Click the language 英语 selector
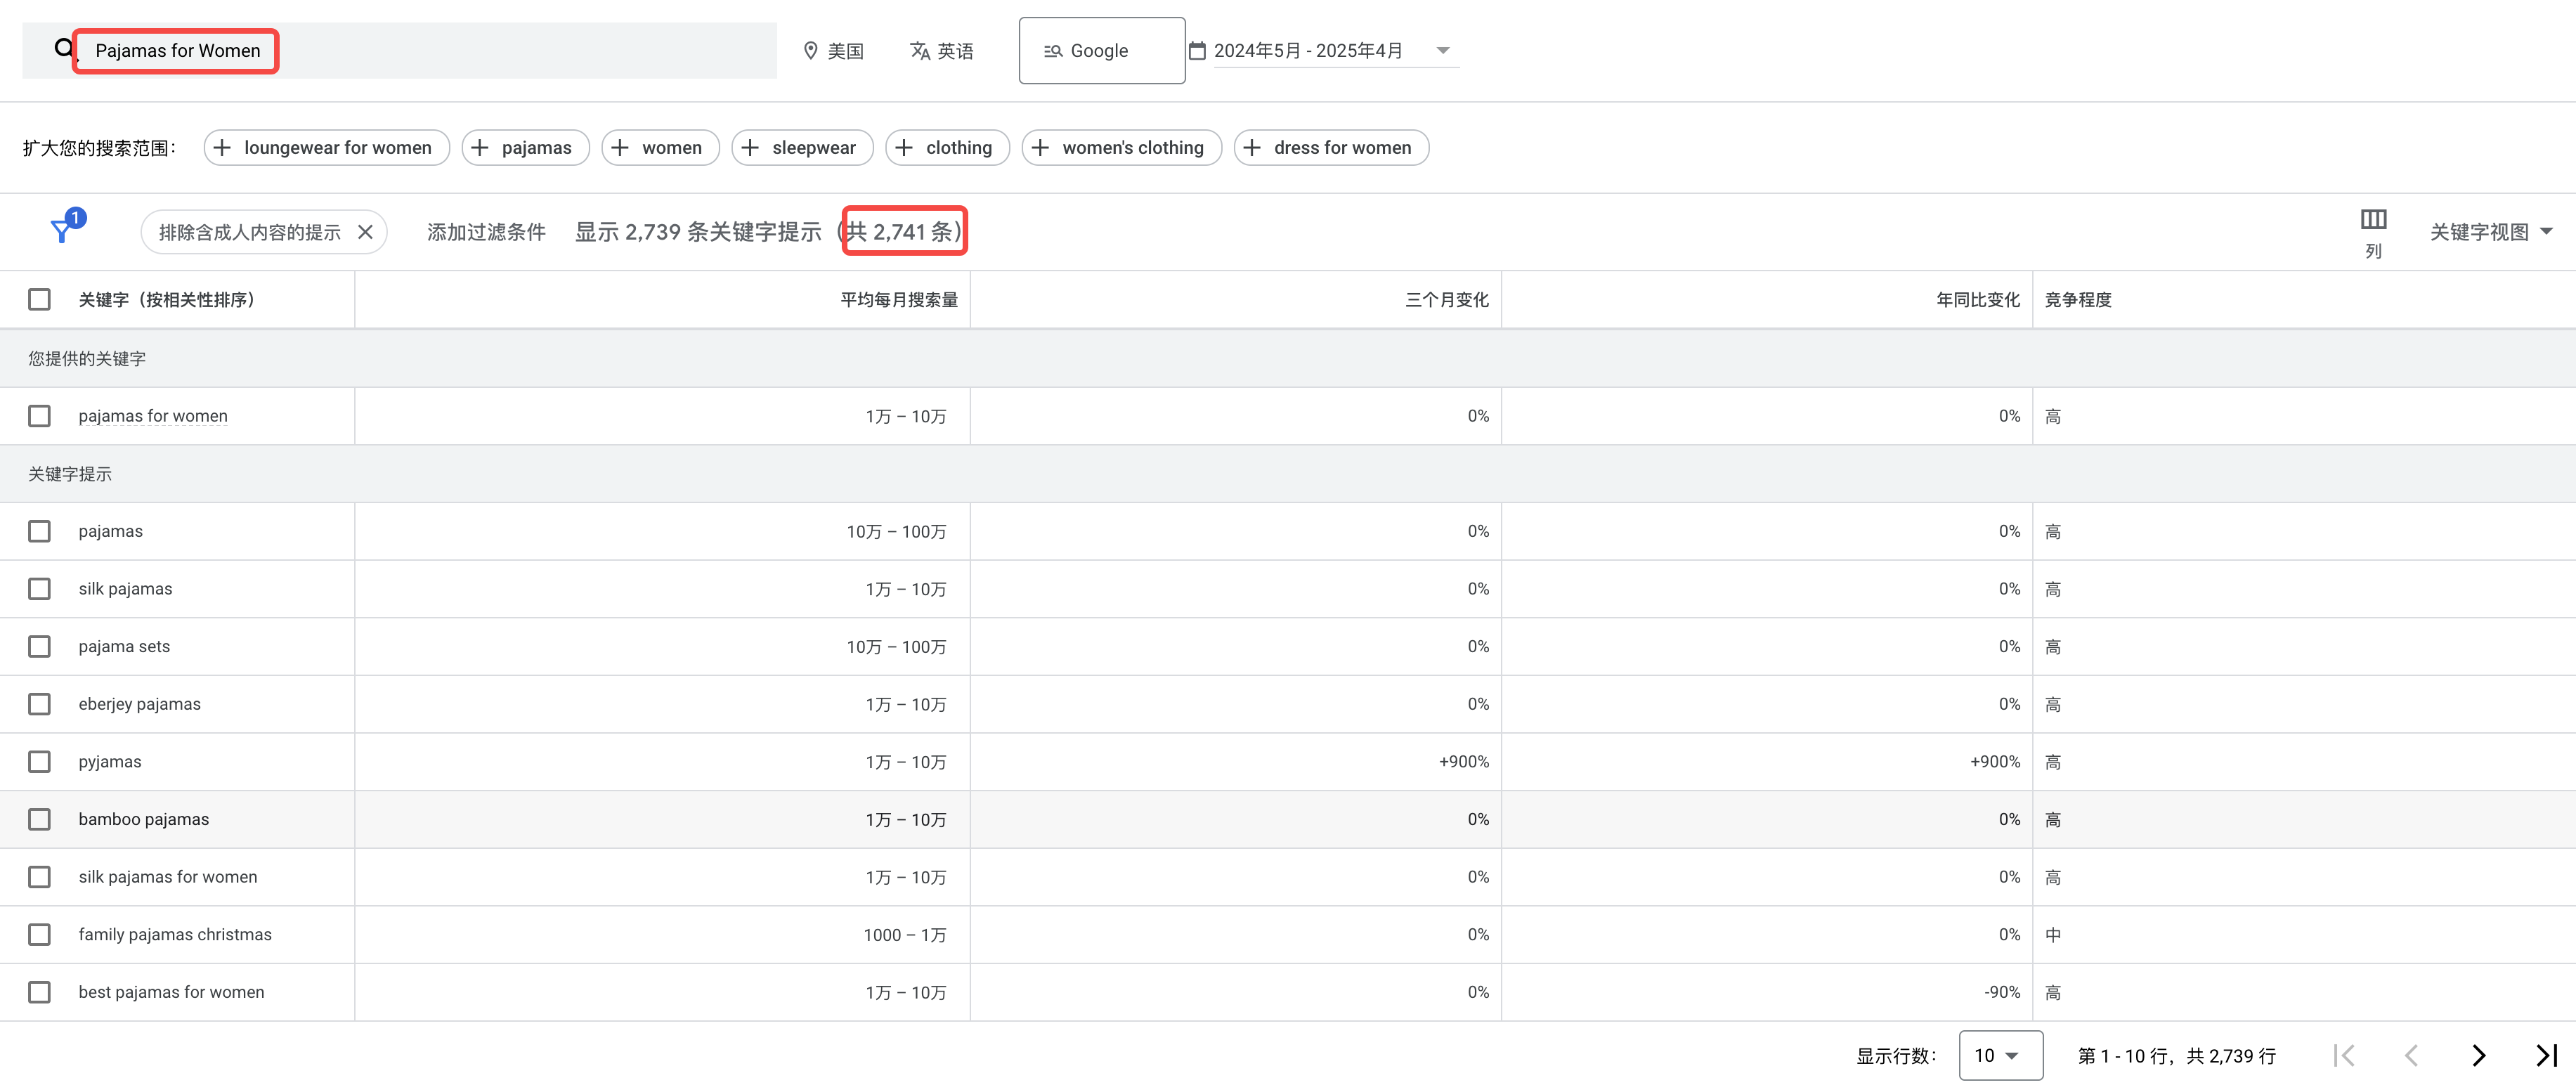Viewport: 2576px width, 1085px height. click(x=942, y=51)
